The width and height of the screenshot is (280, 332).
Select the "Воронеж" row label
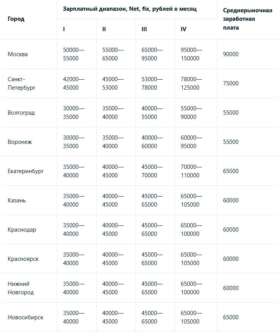[20, 142]
